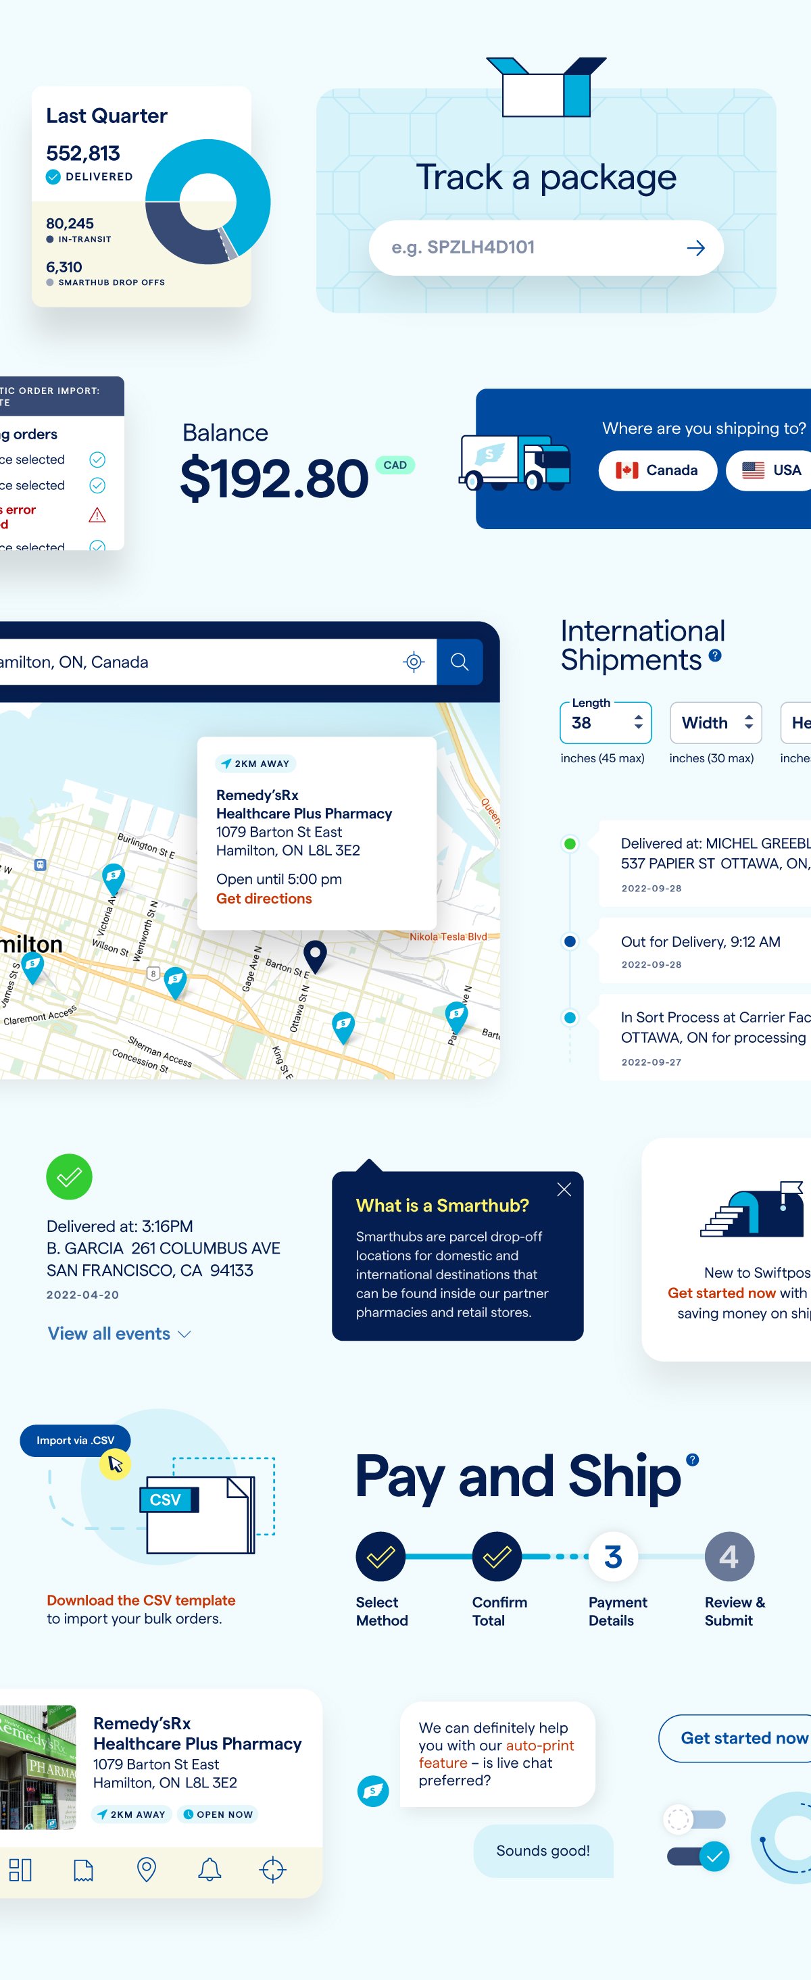Open the dashboard layout icon in pharmacy card toolbar
The width and height of the screenshot is (811, 1980).
coord(21,1869)
